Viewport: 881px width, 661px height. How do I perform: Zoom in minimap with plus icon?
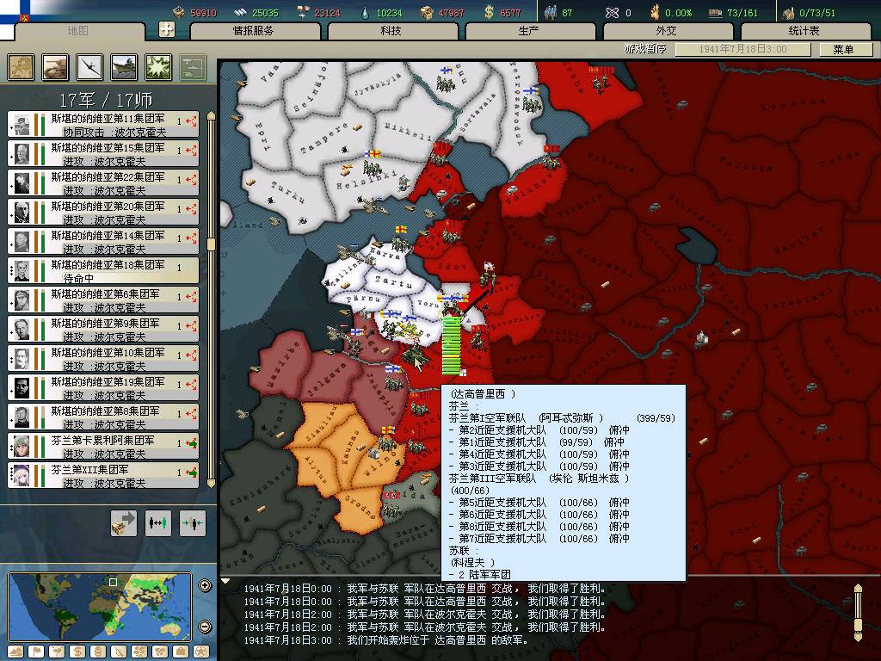point(205,585)
